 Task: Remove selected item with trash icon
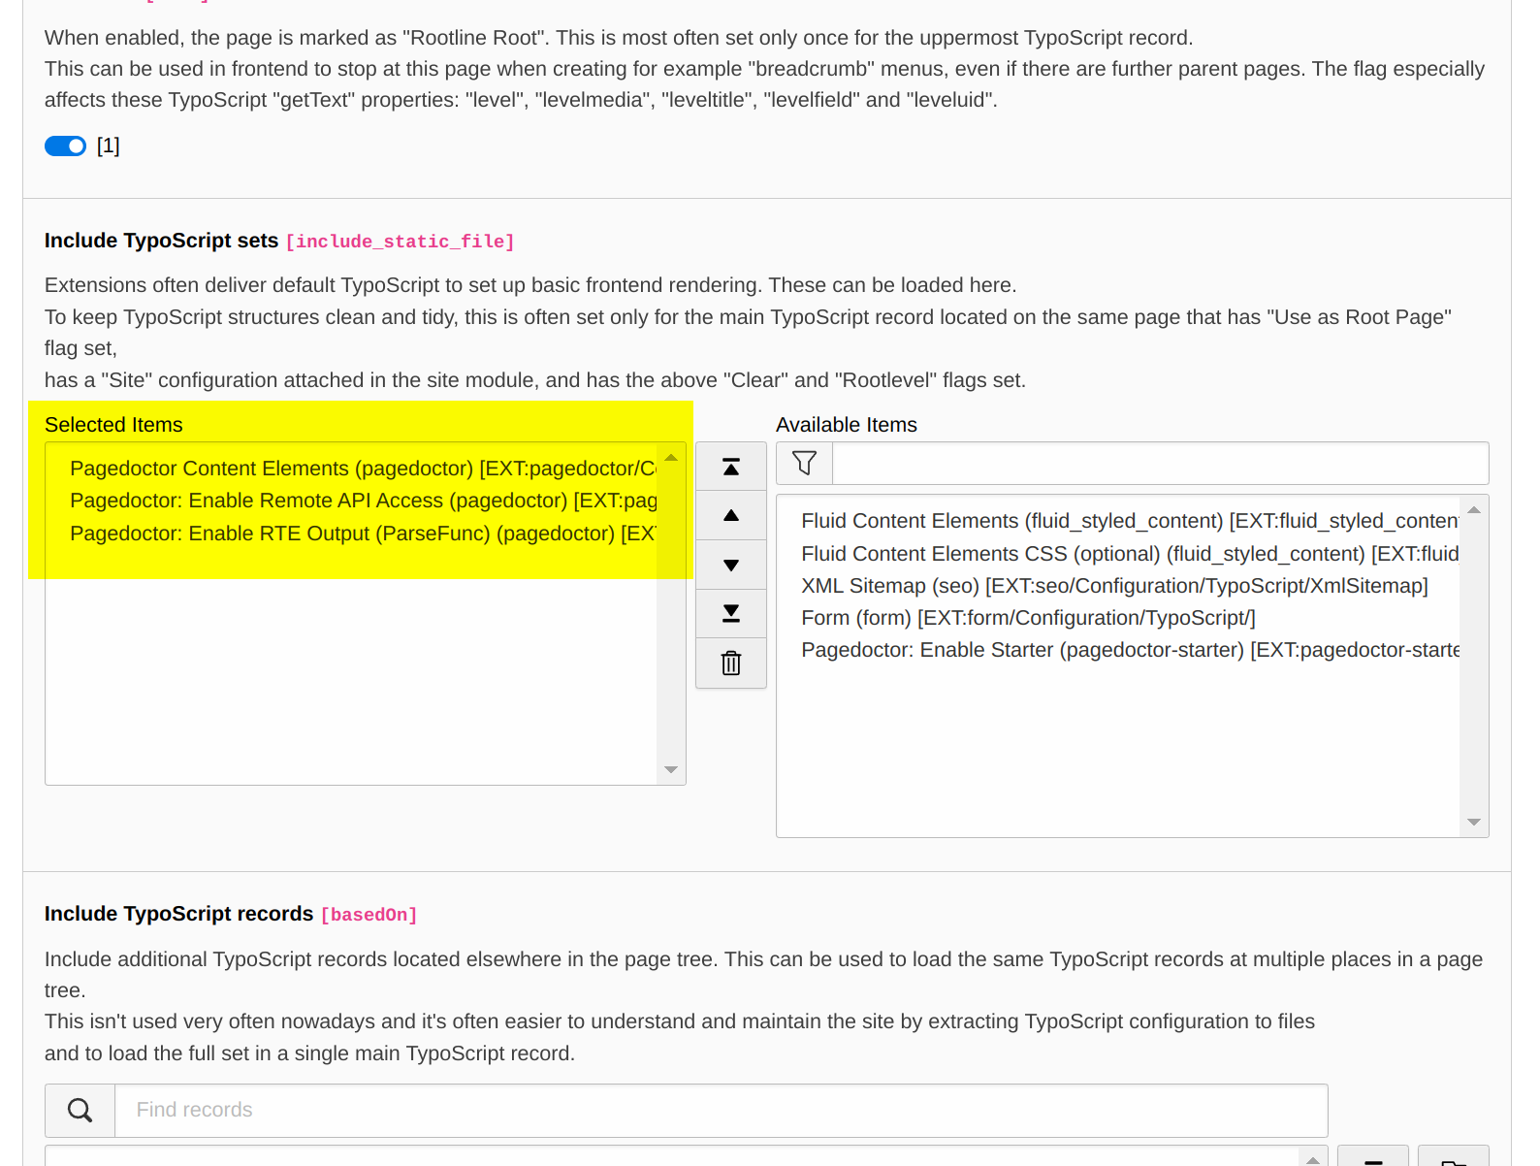coord(731,663)
